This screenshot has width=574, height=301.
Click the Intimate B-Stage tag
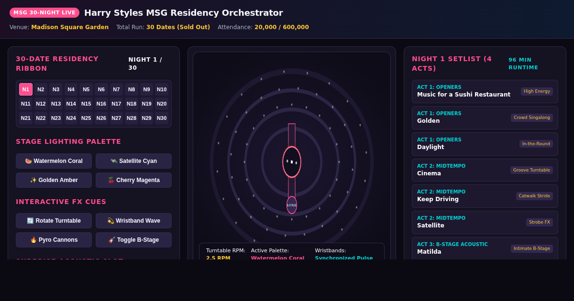point(532,248)
